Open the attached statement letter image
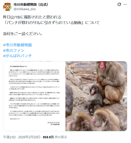This screenshot has width=131, height=143. coord(34,96)
